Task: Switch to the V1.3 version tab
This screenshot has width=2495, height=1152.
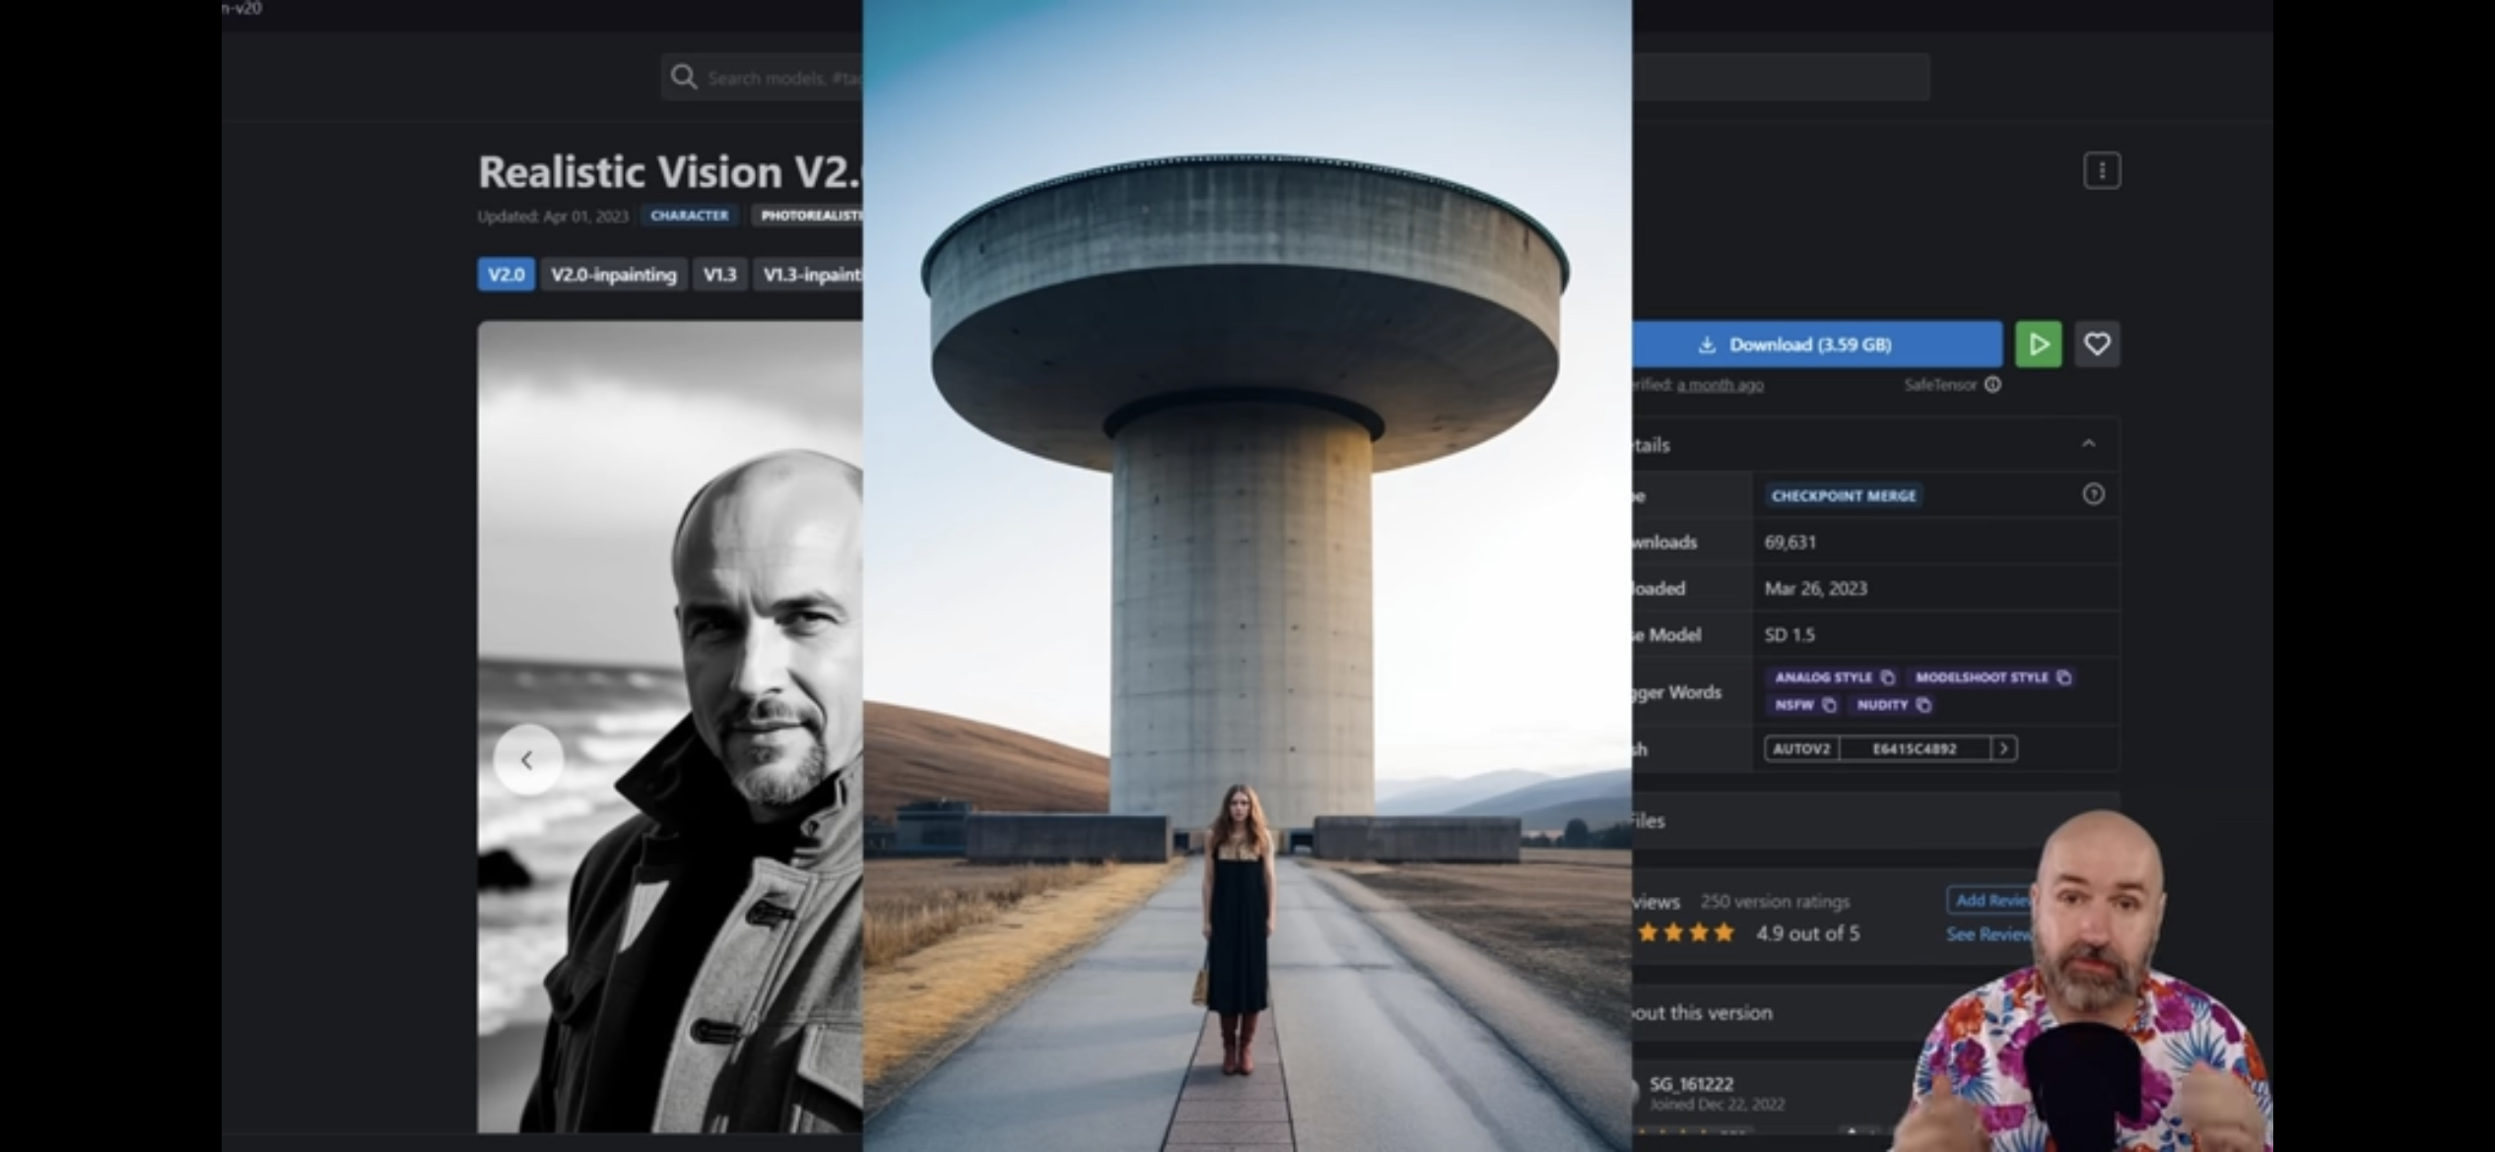Action: 719,275
